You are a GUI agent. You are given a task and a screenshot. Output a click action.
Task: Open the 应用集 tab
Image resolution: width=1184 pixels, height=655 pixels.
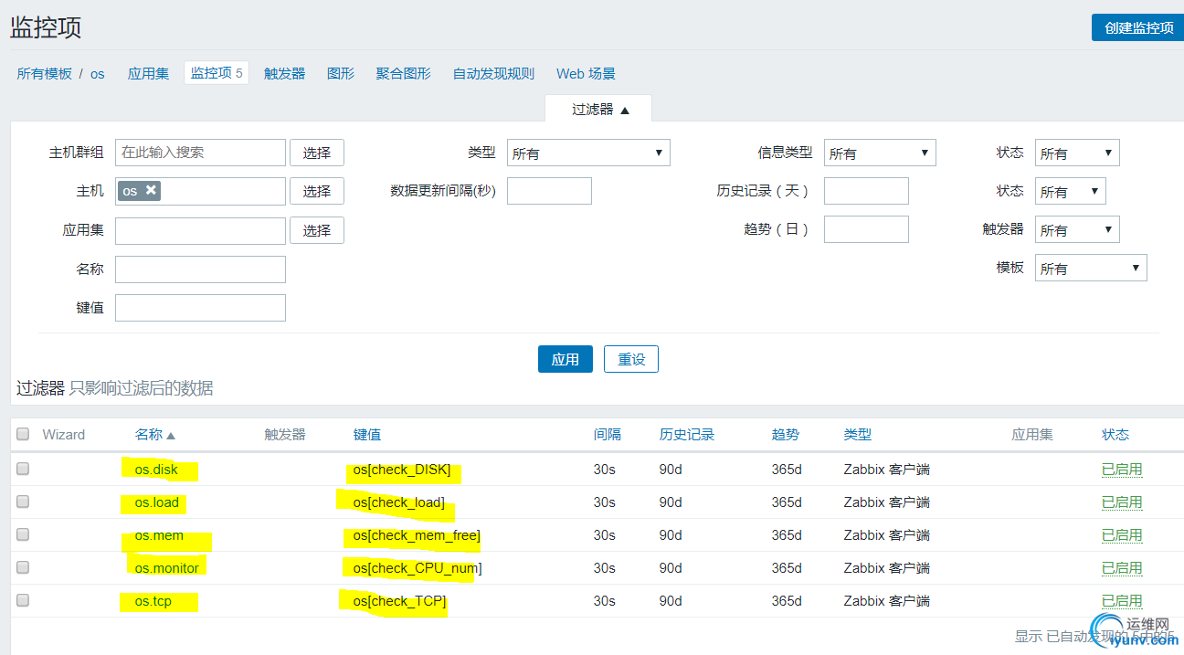click(148, 73)
